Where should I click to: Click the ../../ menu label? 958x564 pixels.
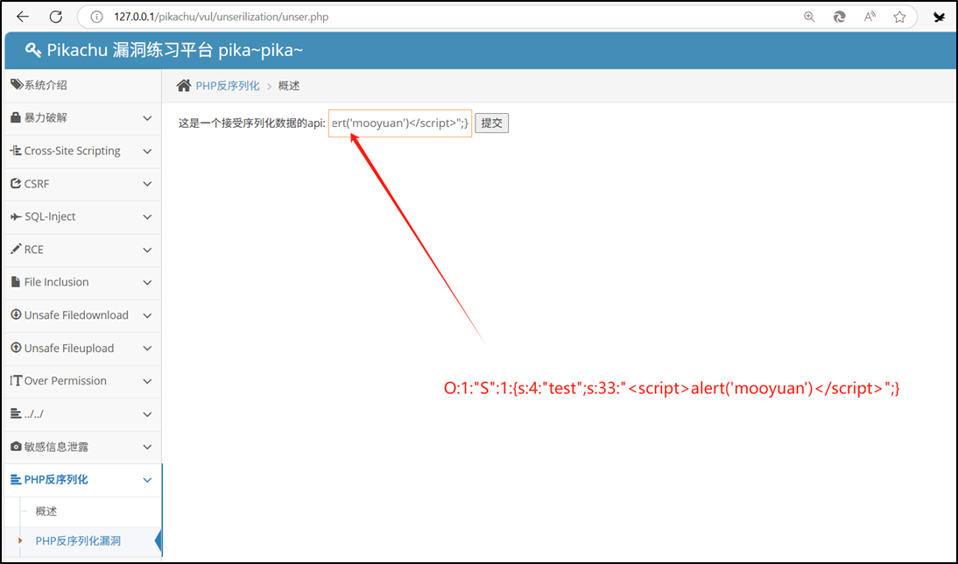point(33,413)
